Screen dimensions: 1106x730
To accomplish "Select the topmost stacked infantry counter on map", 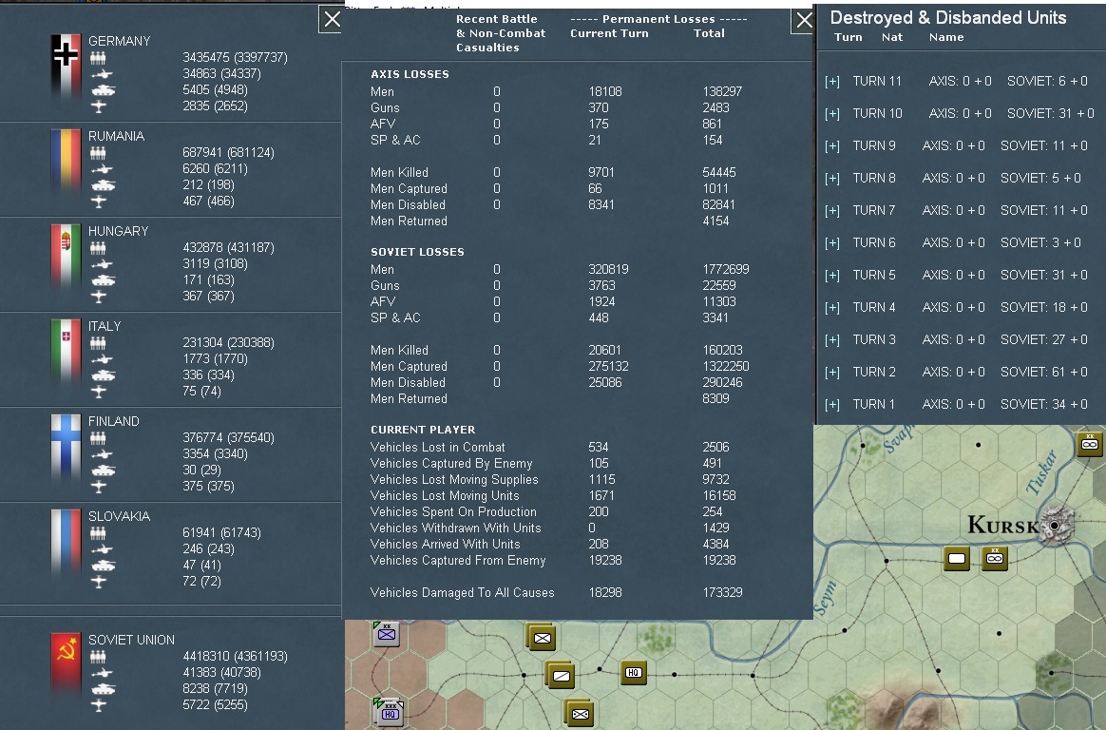I will [541, 637].
